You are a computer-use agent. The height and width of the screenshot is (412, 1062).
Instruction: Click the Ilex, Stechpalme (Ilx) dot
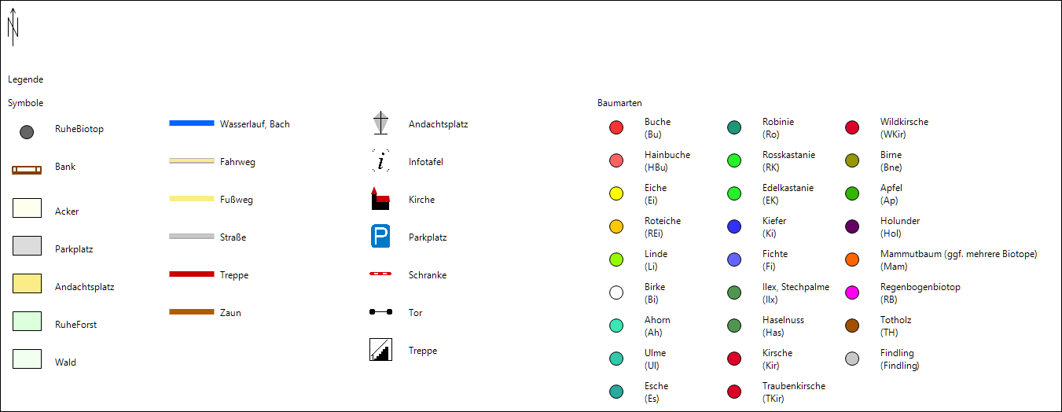[x=734, y=292]
